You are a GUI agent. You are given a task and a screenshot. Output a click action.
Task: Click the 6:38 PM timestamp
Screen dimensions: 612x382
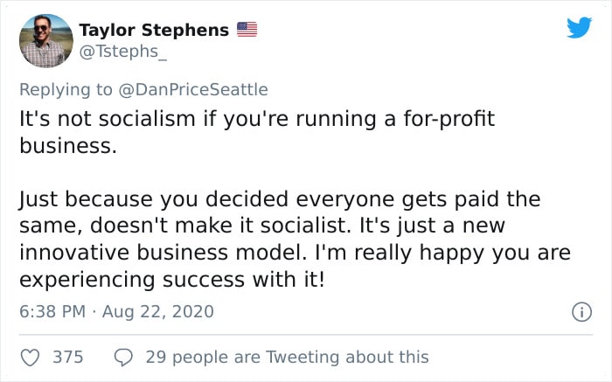coord(52,312)
